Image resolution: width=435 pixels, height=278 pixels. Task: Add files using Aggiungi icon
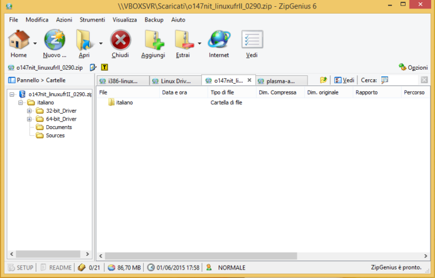153,41
